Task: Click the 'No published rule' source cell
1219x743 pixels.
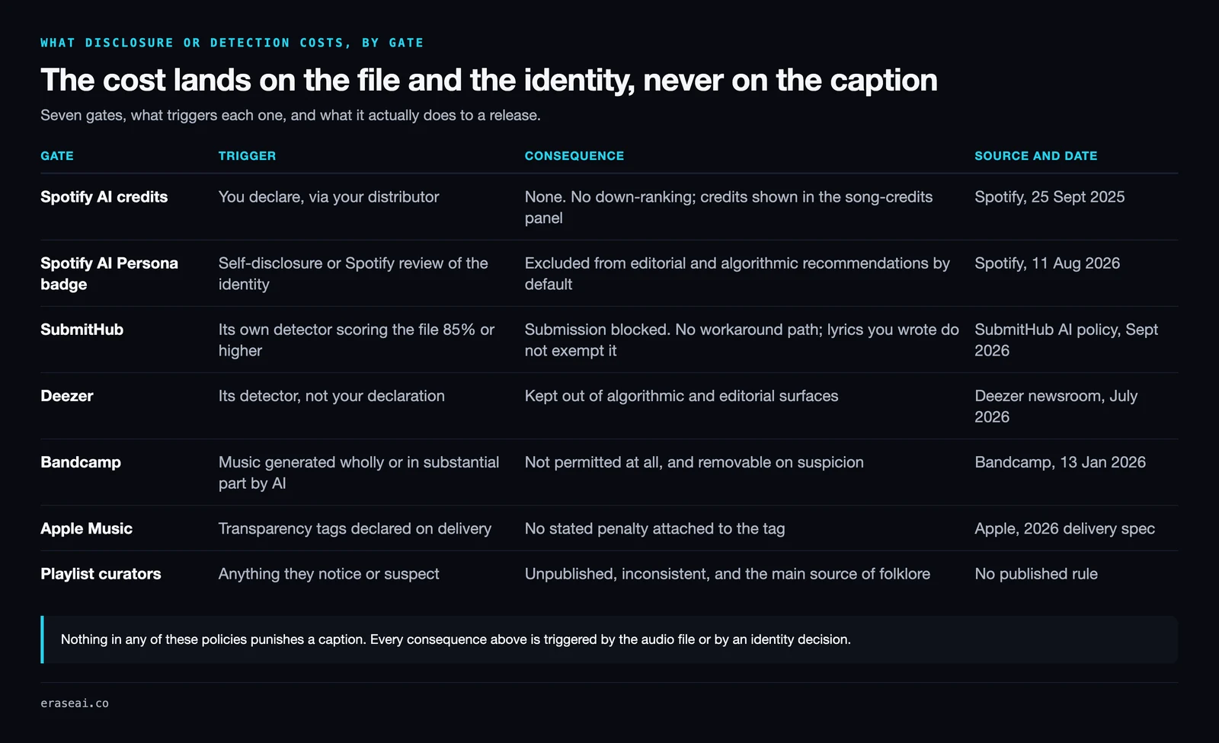Action: point(1036,574)
